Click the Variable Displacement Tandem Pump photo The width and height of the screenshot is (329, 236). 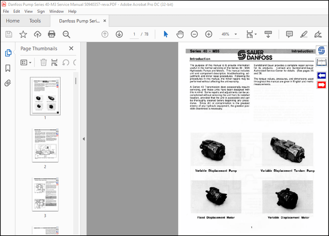click(x=288, y=149)
